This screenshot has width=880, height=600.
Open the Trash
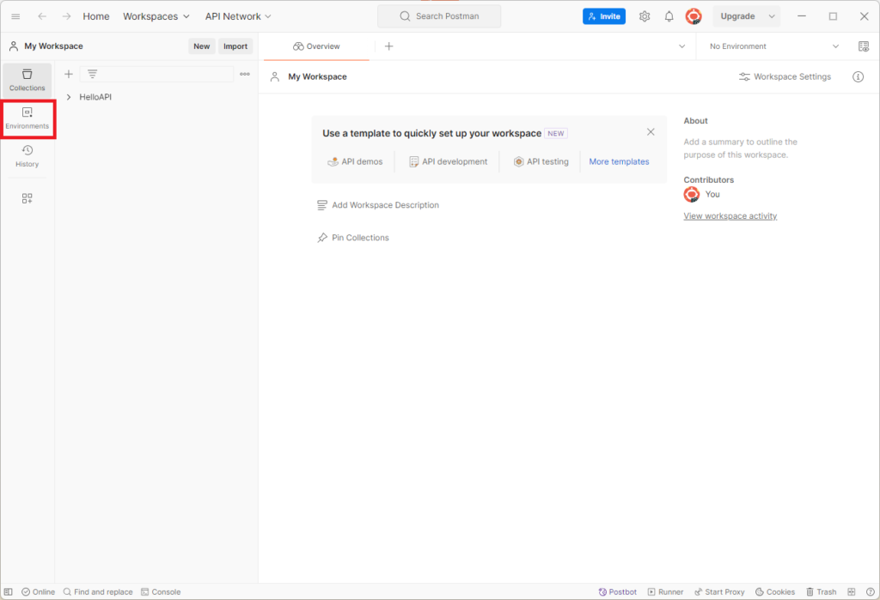(821, 591)
